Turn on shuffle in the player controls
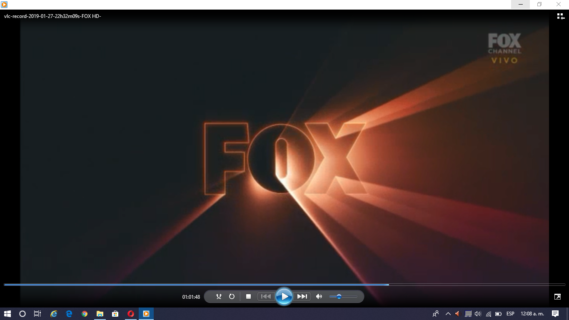 coord(219,297)
